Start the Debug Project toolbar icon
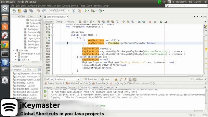The height and width of the screenshot is (117, 208). coord(93,11)
